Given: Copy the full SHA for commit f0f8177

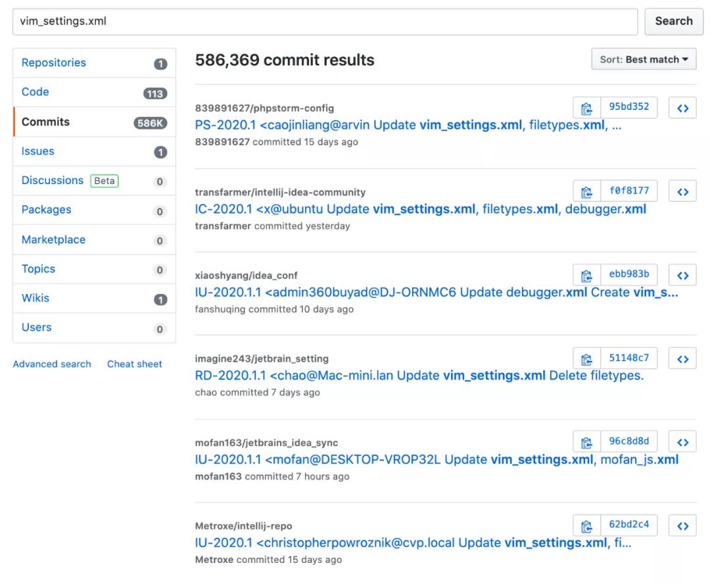Looking at the screenshot, I should pyautogui.click(x=586, y=191).
